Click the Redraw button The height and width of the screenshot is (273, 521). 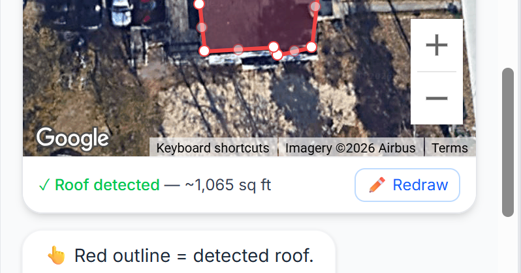pos(407,185)
